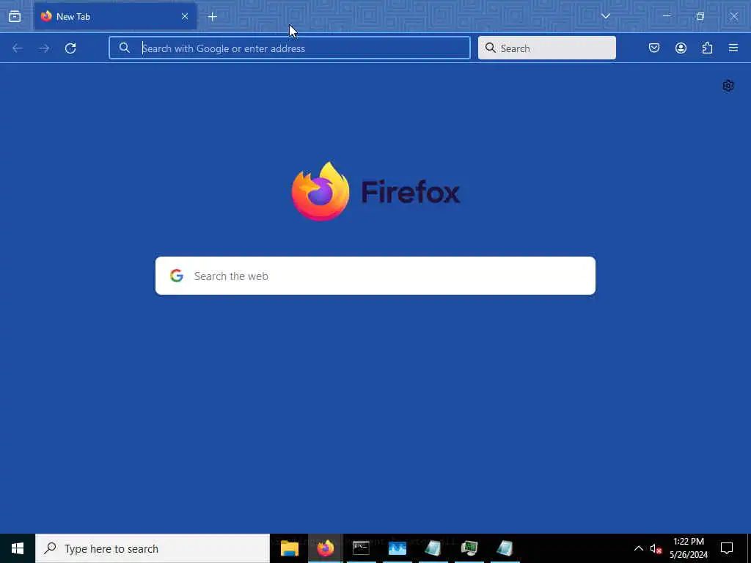
Task: Expand the list all tabs chevron
Action: click(605, 16)
